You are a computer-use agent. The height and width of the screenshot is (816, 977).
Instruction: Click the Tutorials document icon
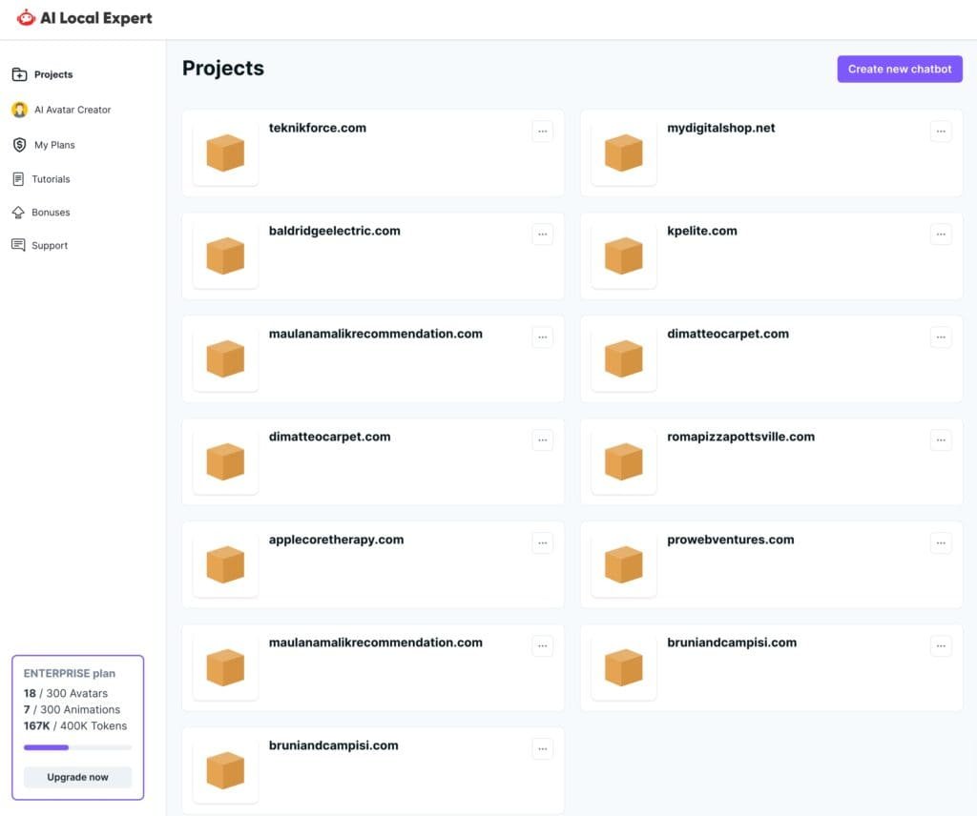point(18,179)
